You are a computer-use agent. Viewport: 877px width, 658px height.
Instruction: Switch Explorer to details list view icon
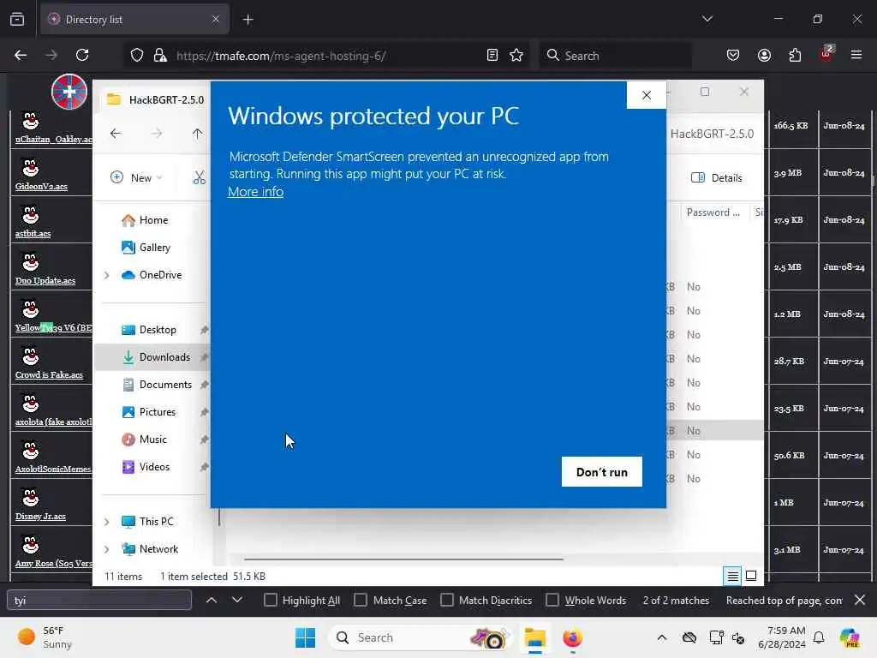(x=733, y=576)
